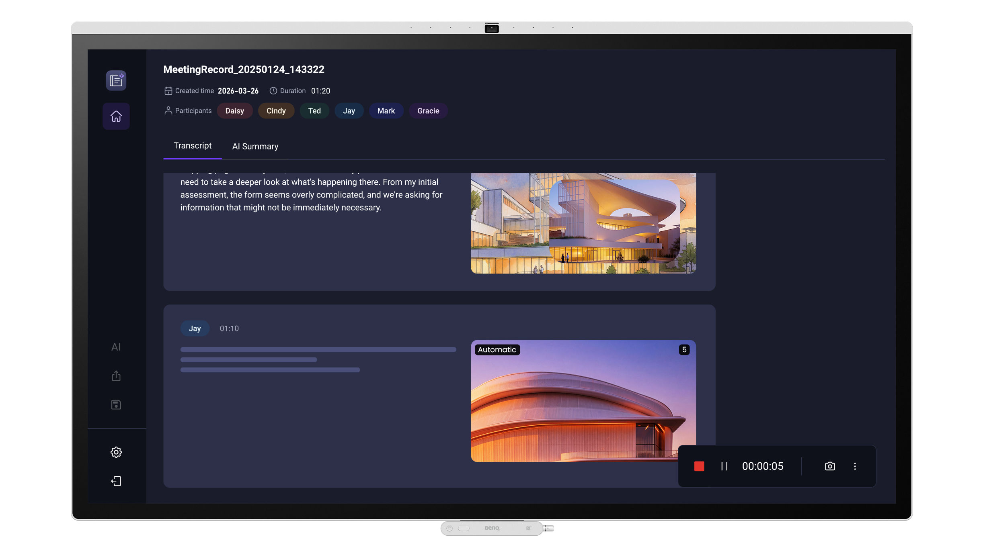Switch to the Transcript tab

point(193,145)
